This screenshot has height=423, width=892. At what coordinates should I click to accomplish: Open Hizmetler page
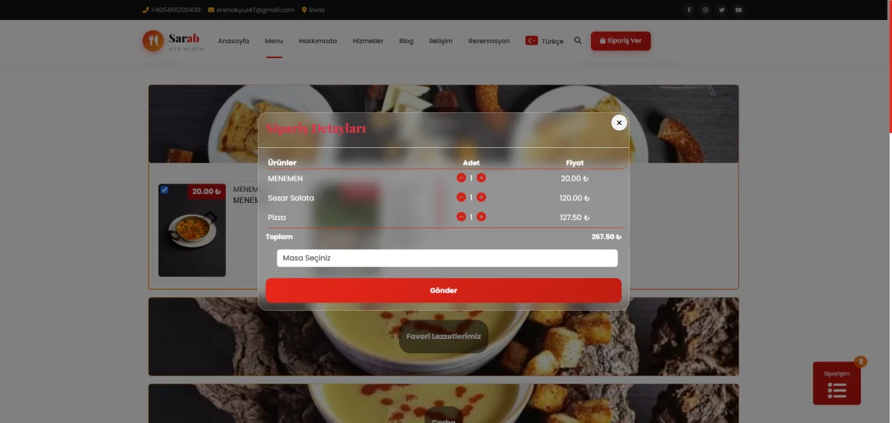(368, 41)
